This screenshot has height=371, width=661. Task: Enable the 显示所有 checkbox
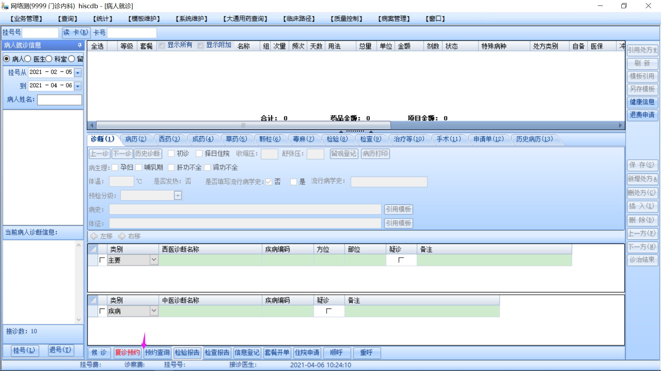162,46
